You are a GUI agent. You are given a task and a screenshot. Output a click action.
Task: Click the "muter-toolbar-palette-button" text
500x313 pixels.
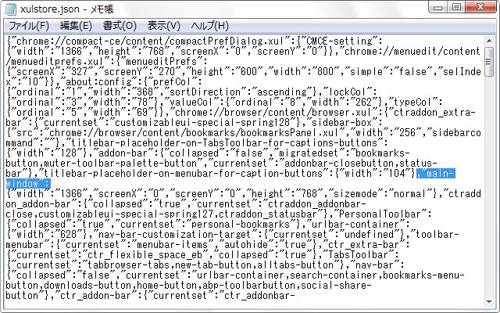[120, 164]
